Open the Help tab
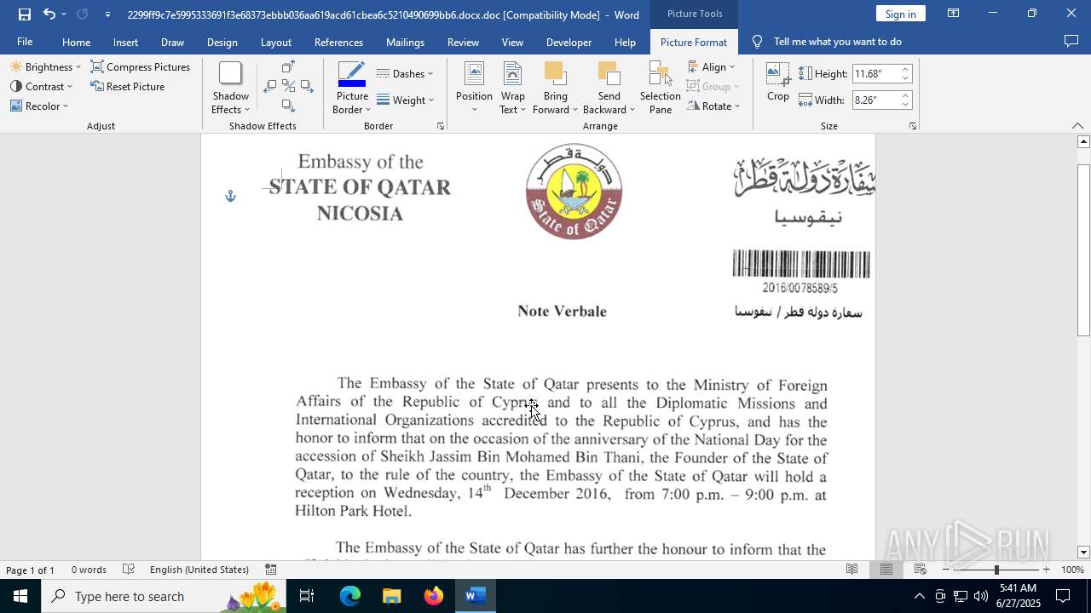 tap(625, 42)
